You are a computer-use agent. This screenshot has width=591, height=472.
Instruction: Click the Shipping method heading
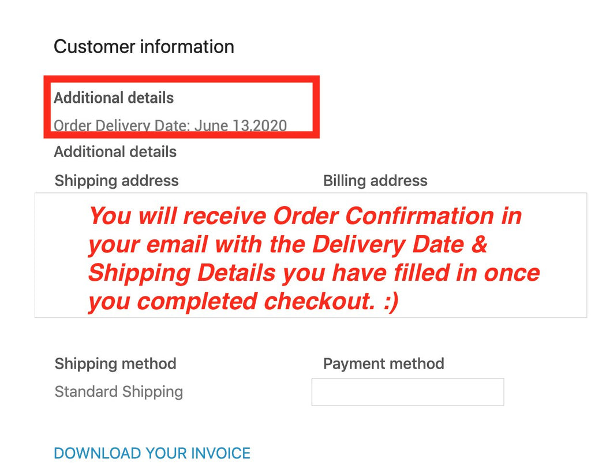point(115,363)
